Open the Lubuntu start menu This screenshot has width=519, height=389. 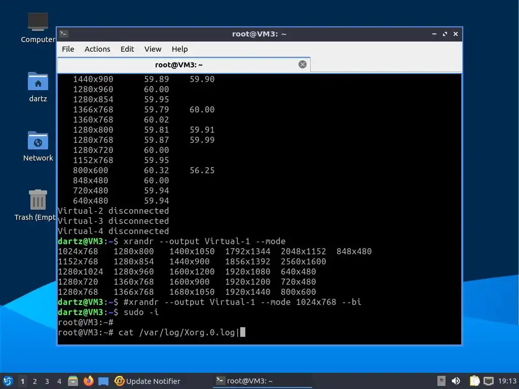coord(8,381)
